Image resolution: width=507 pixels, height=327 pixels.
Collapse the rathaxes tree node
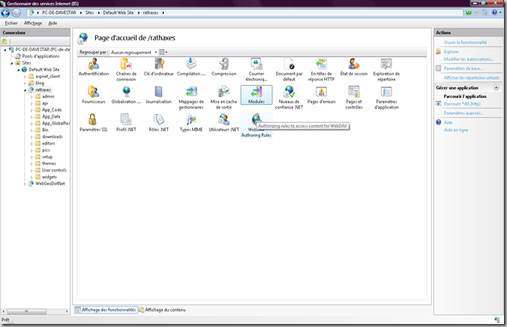pyautogui.click(x=25, y=90)
